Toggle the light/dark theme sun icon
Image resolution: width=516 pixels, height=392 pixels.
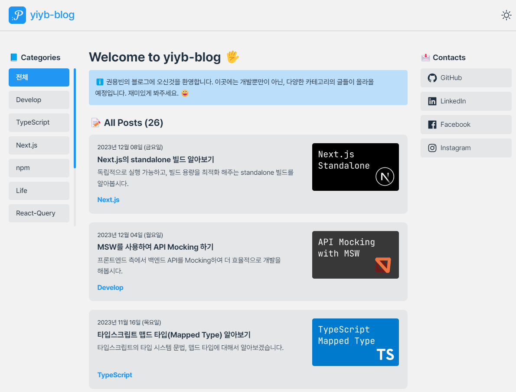point(506,15)
